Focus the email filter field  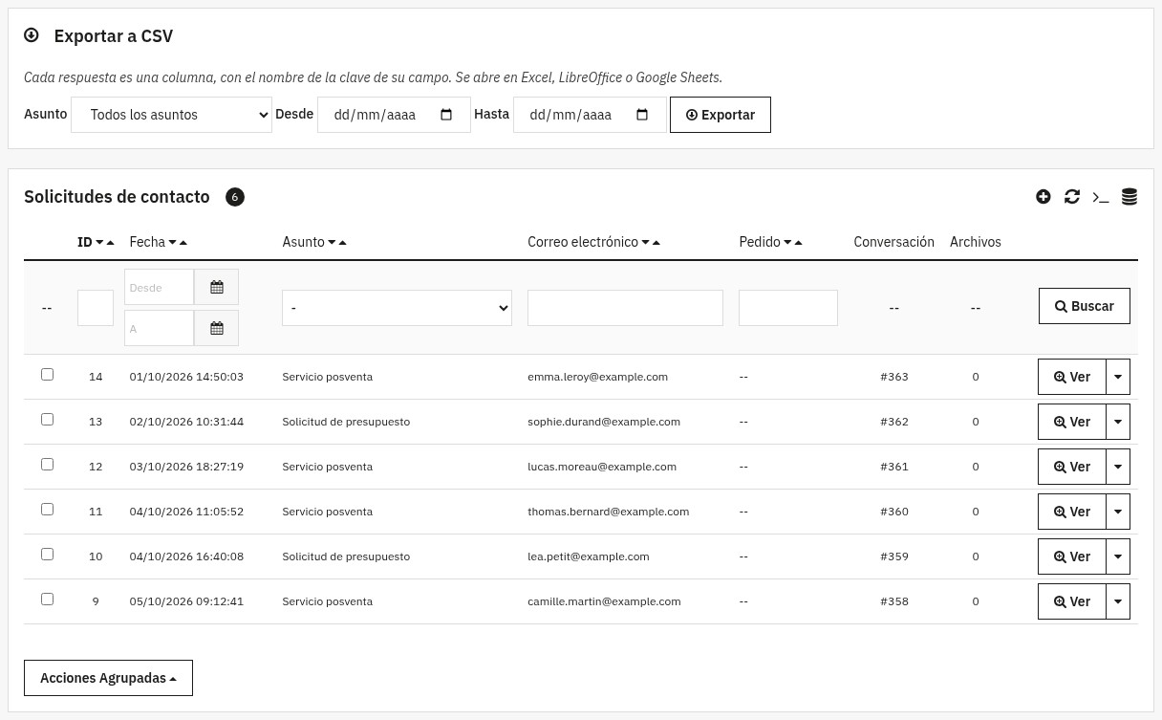(625, 308)
